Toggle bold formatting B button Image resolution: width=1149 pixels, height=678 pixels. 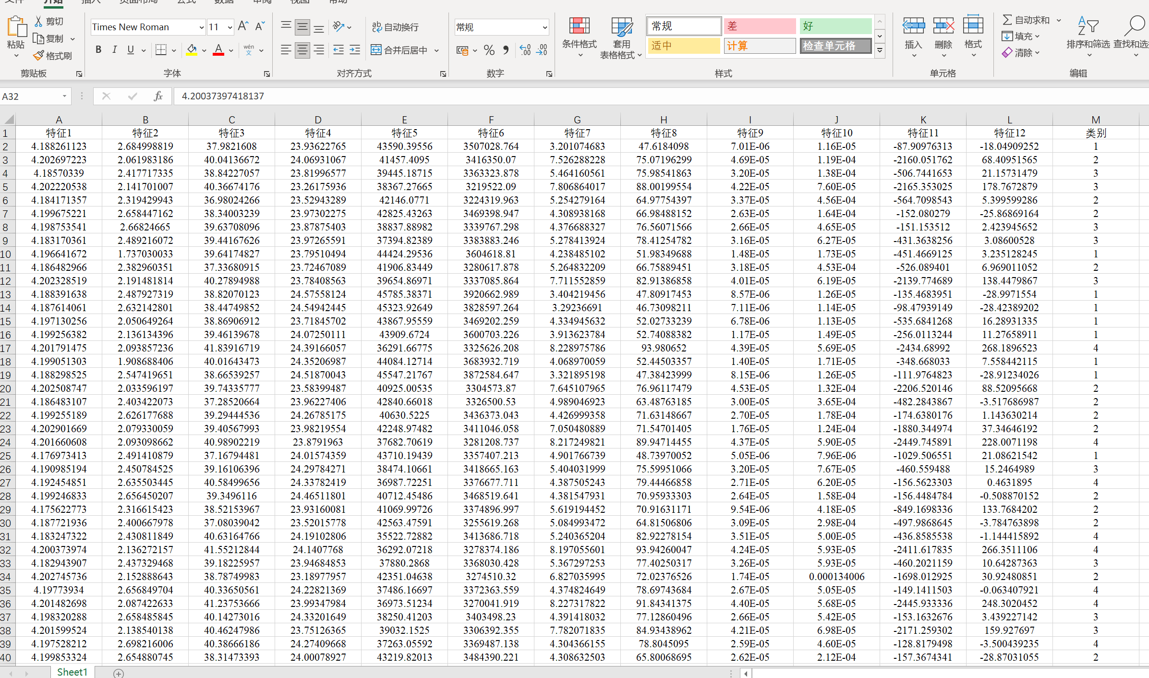[x=98, y=50]
